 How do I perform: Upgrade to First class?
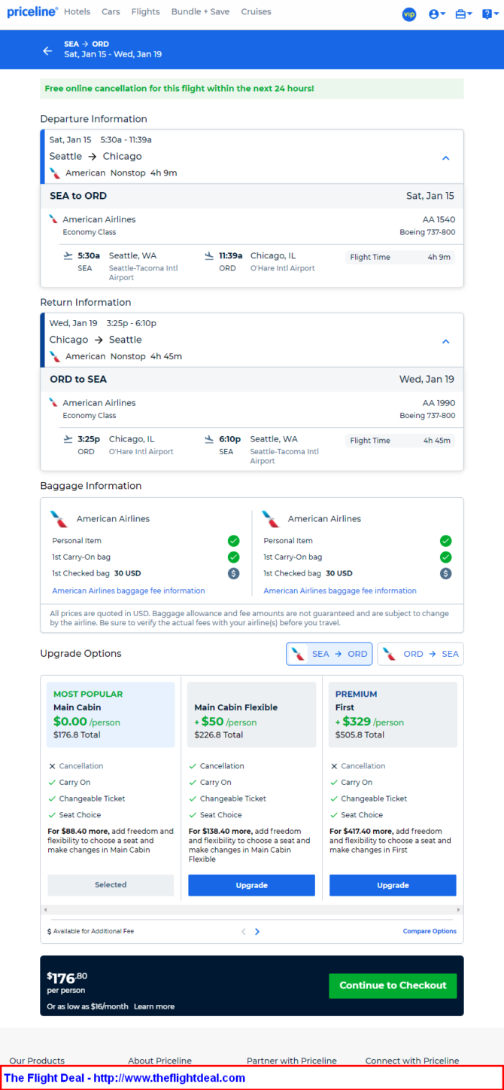pyautogui.click(x=393, y=885)
